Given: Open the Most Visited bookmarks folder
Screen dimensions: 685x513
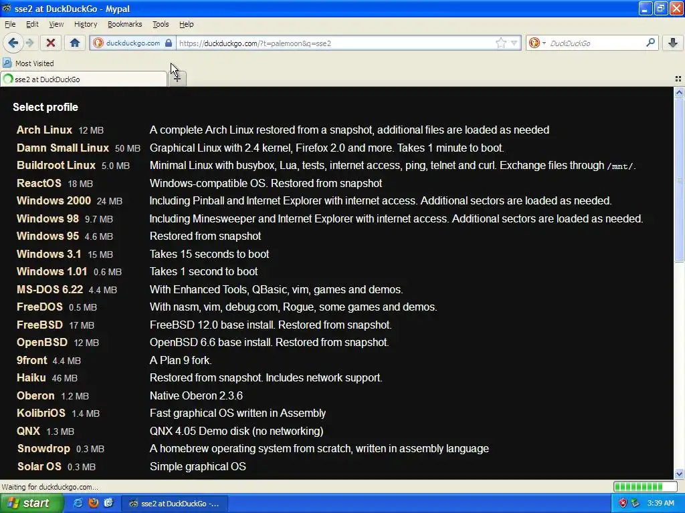Looking at the screenshot, I should pyautogui.click(x=28, y=63).
